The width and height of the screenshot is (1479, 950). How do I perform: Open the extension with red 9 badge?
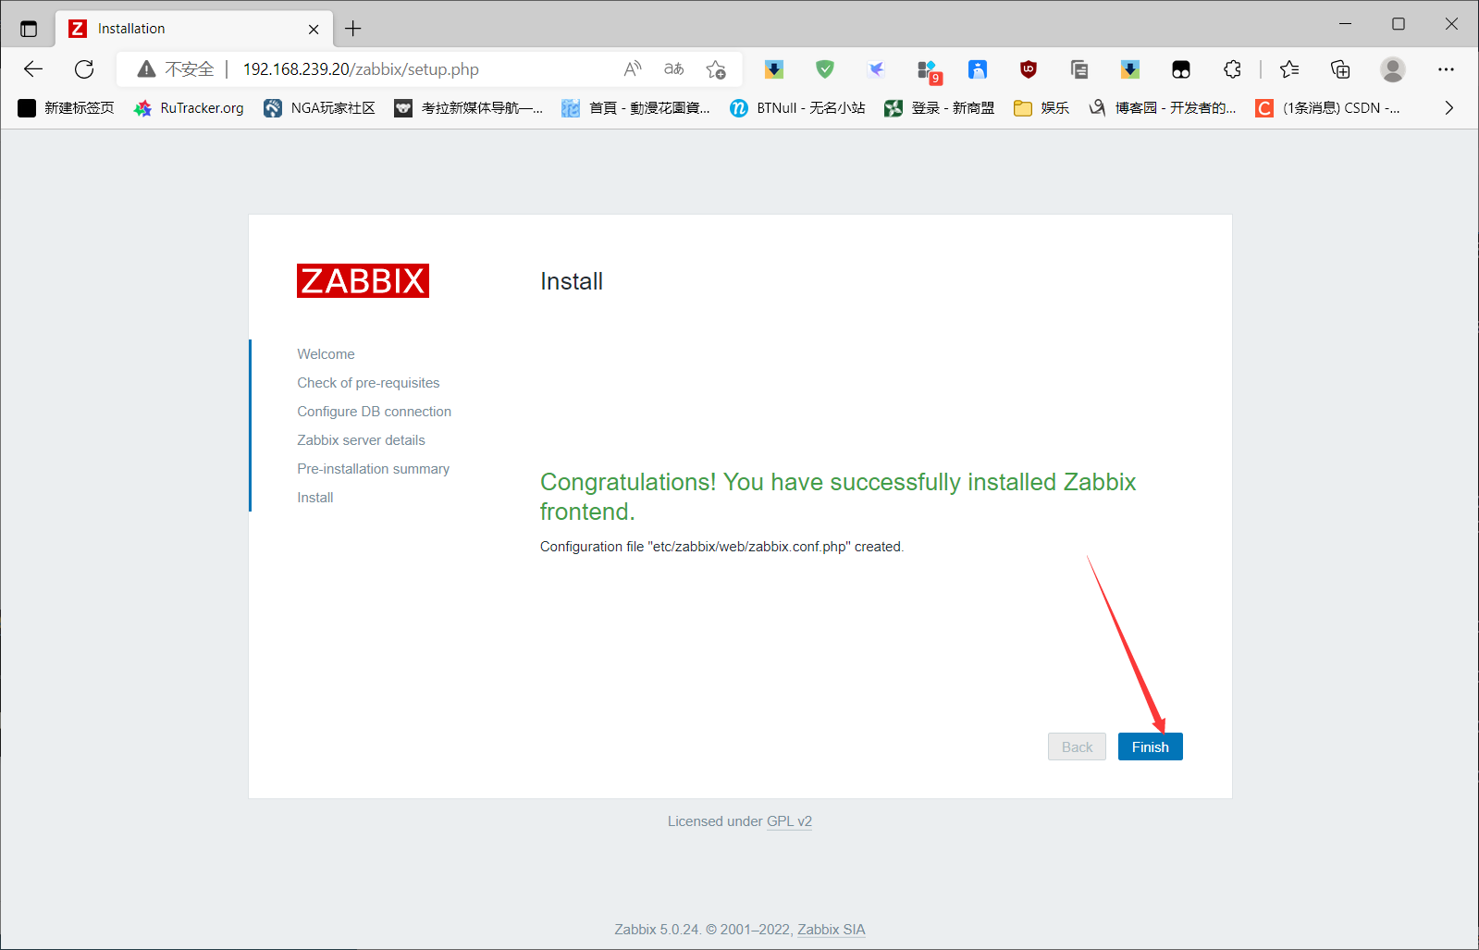[x=928, y=70]
